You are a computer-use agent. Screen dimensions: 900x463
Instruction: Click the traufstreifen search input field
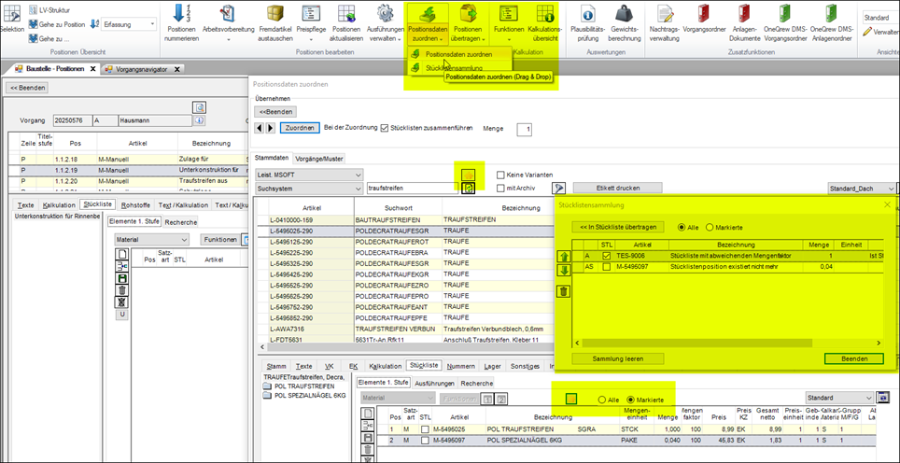(414, 188)
